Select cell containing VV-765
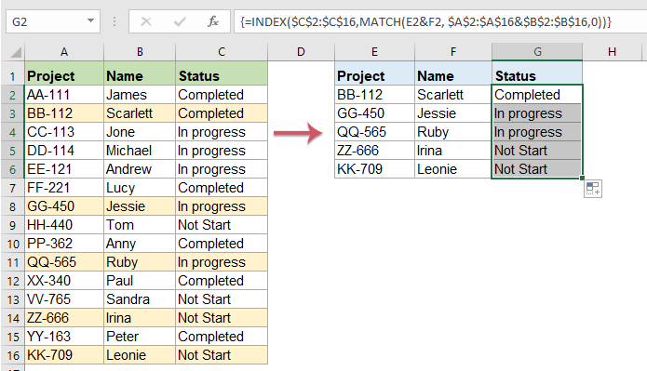The height and width of the screenshot is (371, 647). [64, 299]
